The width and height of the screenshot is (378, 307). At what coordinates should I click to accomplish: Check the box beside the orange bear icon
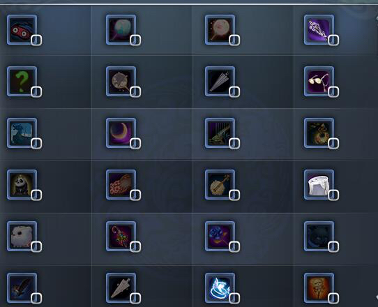(x=333, y=299)
